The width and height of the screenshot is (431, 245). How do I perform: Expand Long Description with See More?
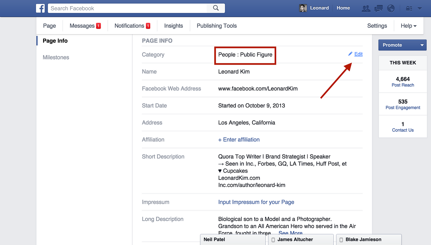pyautogui.click(x=290, y=233)
